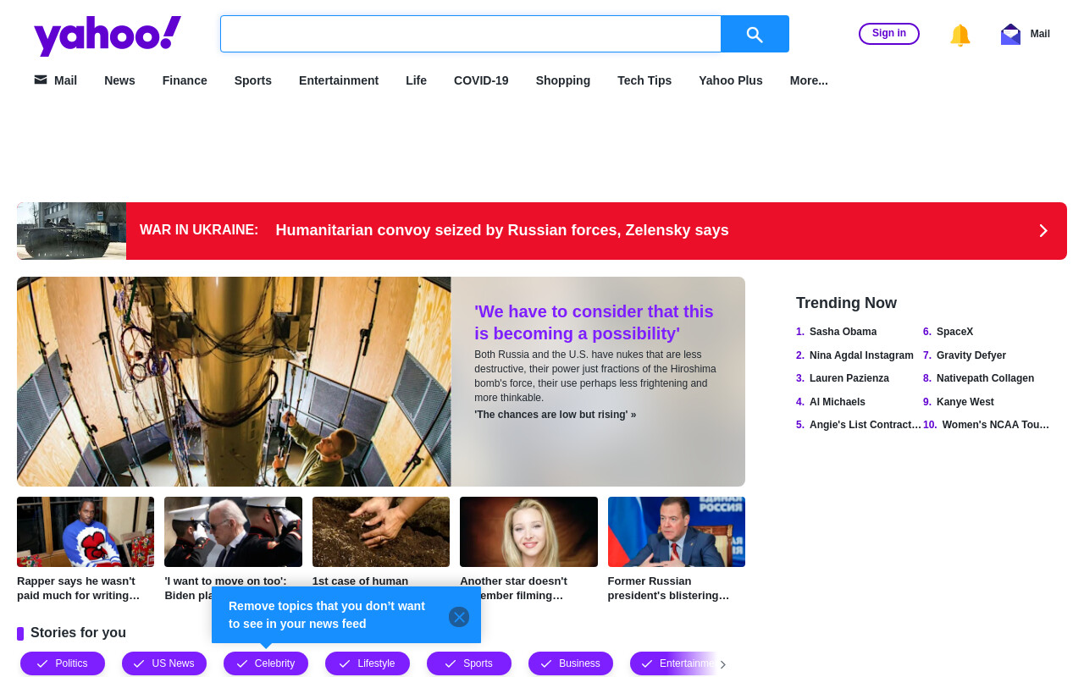Open the Biden story thumbnail
Viewport: 1084px width, 677px height.
click(x=233, y=531)
